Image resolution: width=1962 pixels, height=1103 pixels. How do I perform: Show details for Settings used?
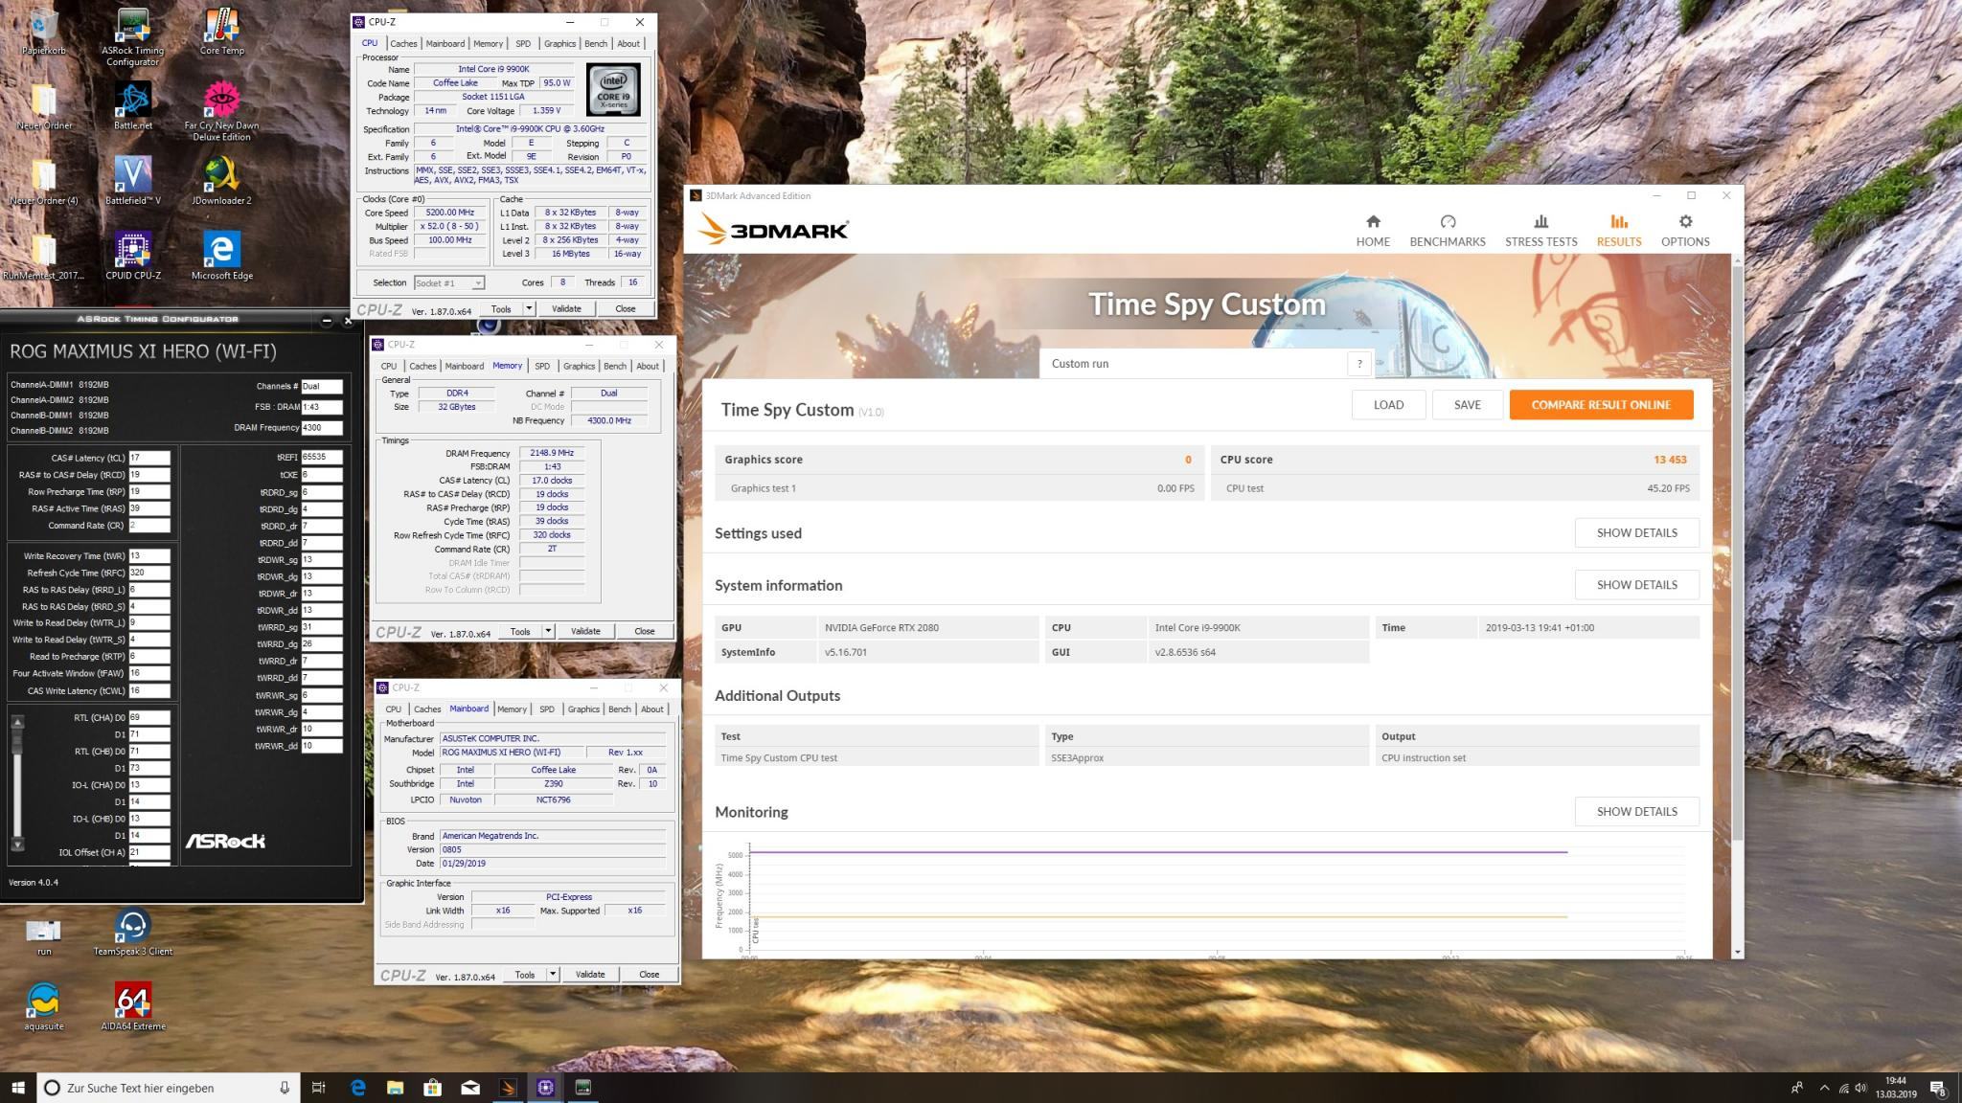coord(1636,532)
